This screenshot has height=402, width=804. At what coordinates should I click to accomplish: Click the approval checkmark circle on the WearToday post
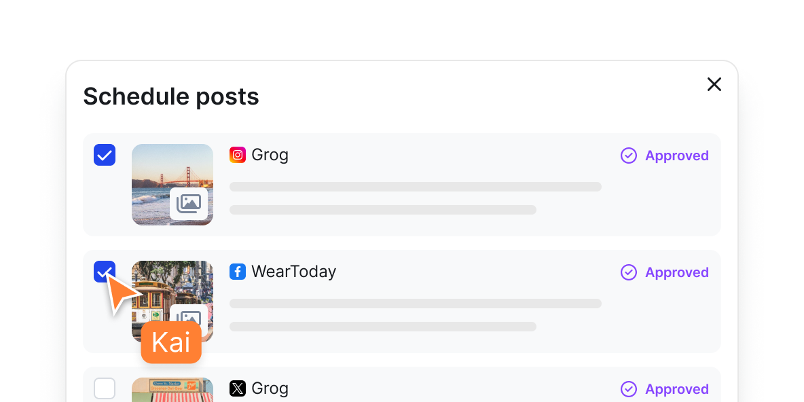tap(628, 272)
